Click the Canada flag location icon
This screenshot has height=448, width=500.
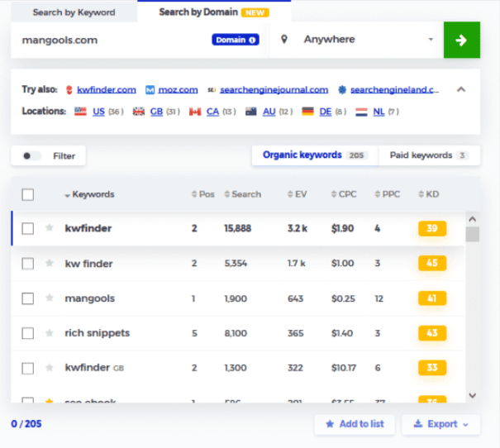195,112
